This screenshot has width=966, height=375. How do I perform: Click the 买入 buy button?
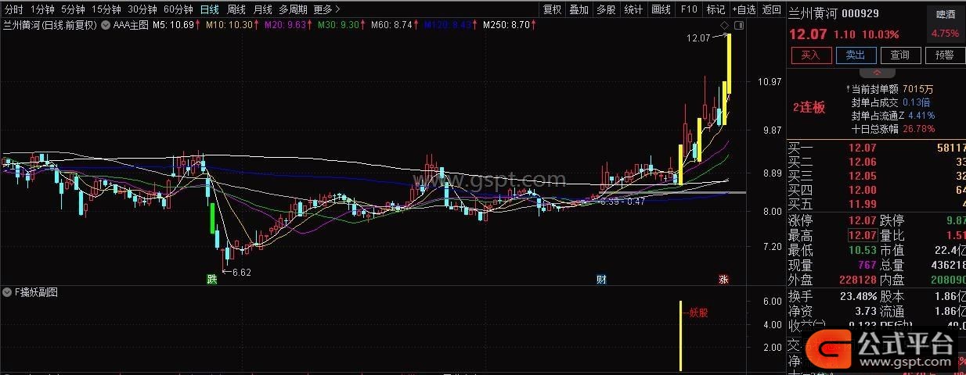(811, 55)
